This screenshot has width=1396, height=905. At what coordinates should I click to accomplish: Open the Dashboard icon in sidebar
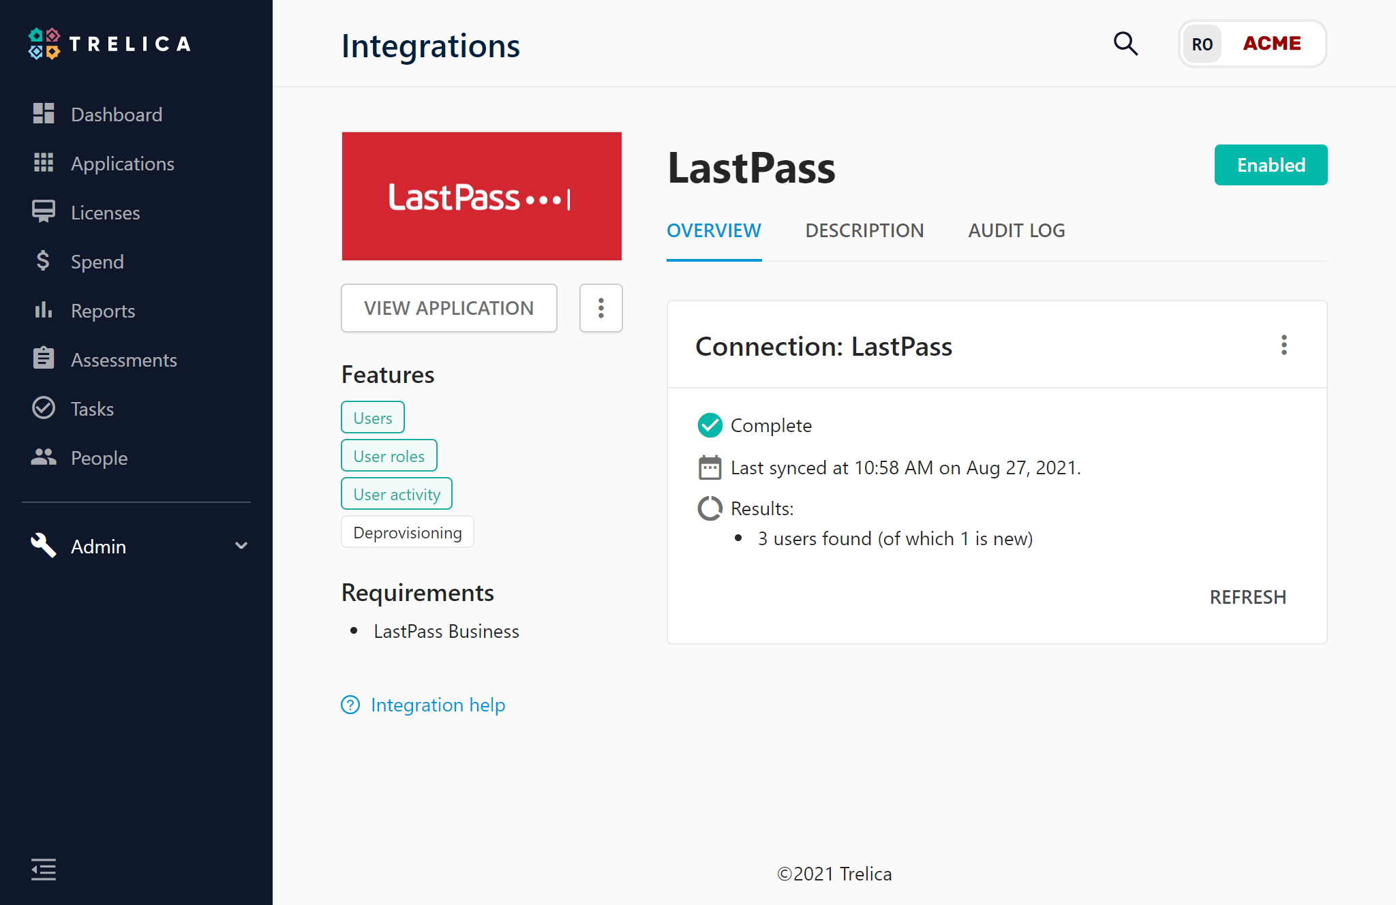(x=44, y=114)
